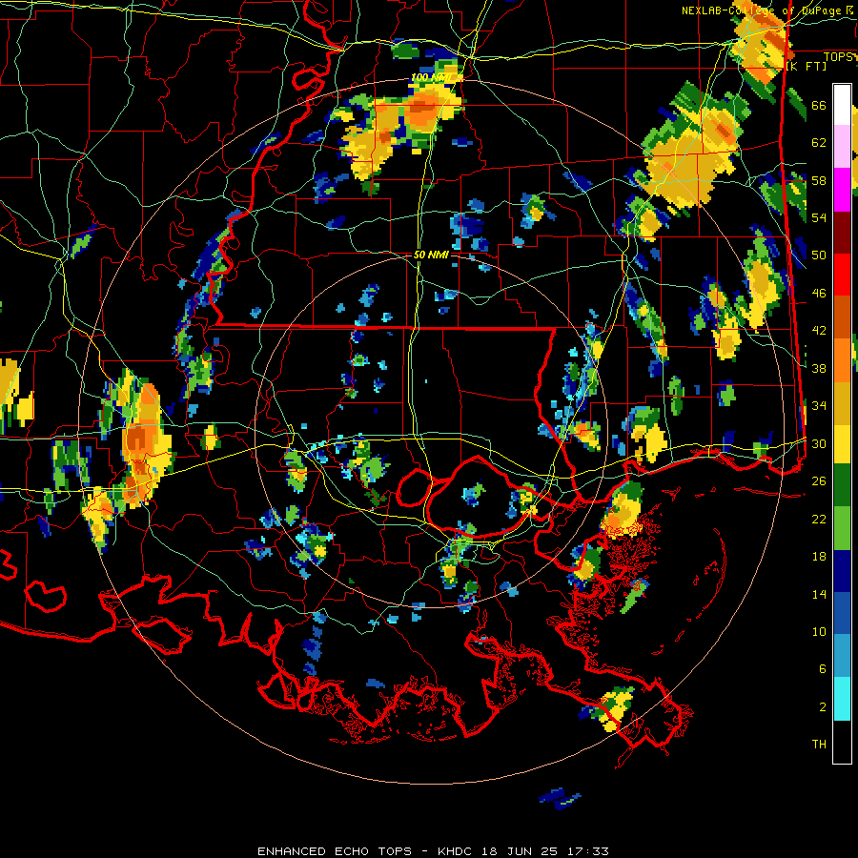Select the '26' legend value
This screenshot has height=858, width=858.
pos(819,481)
